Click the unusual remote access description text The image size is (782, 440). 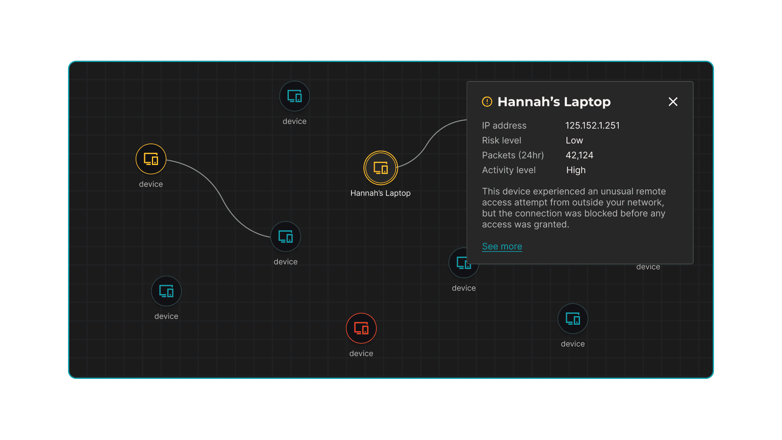tap(574, 208)
